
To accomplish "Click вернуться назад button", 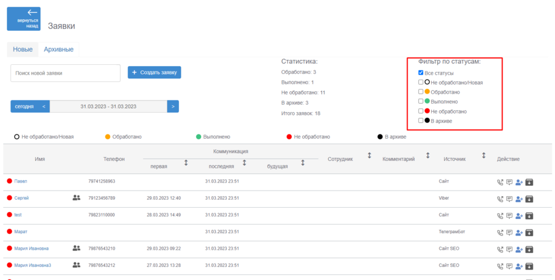I will (x=23, y=19).
